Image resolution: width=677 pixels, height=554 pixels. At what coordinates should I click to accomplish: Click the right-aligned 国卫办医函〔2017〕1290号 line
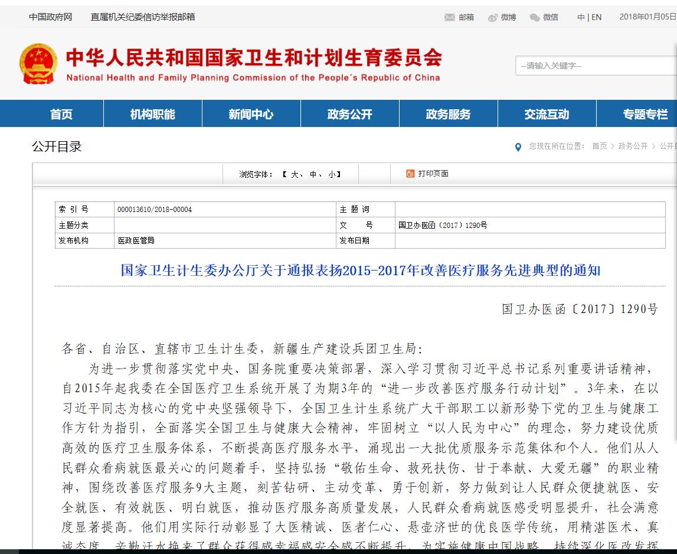tap(580, 309)
